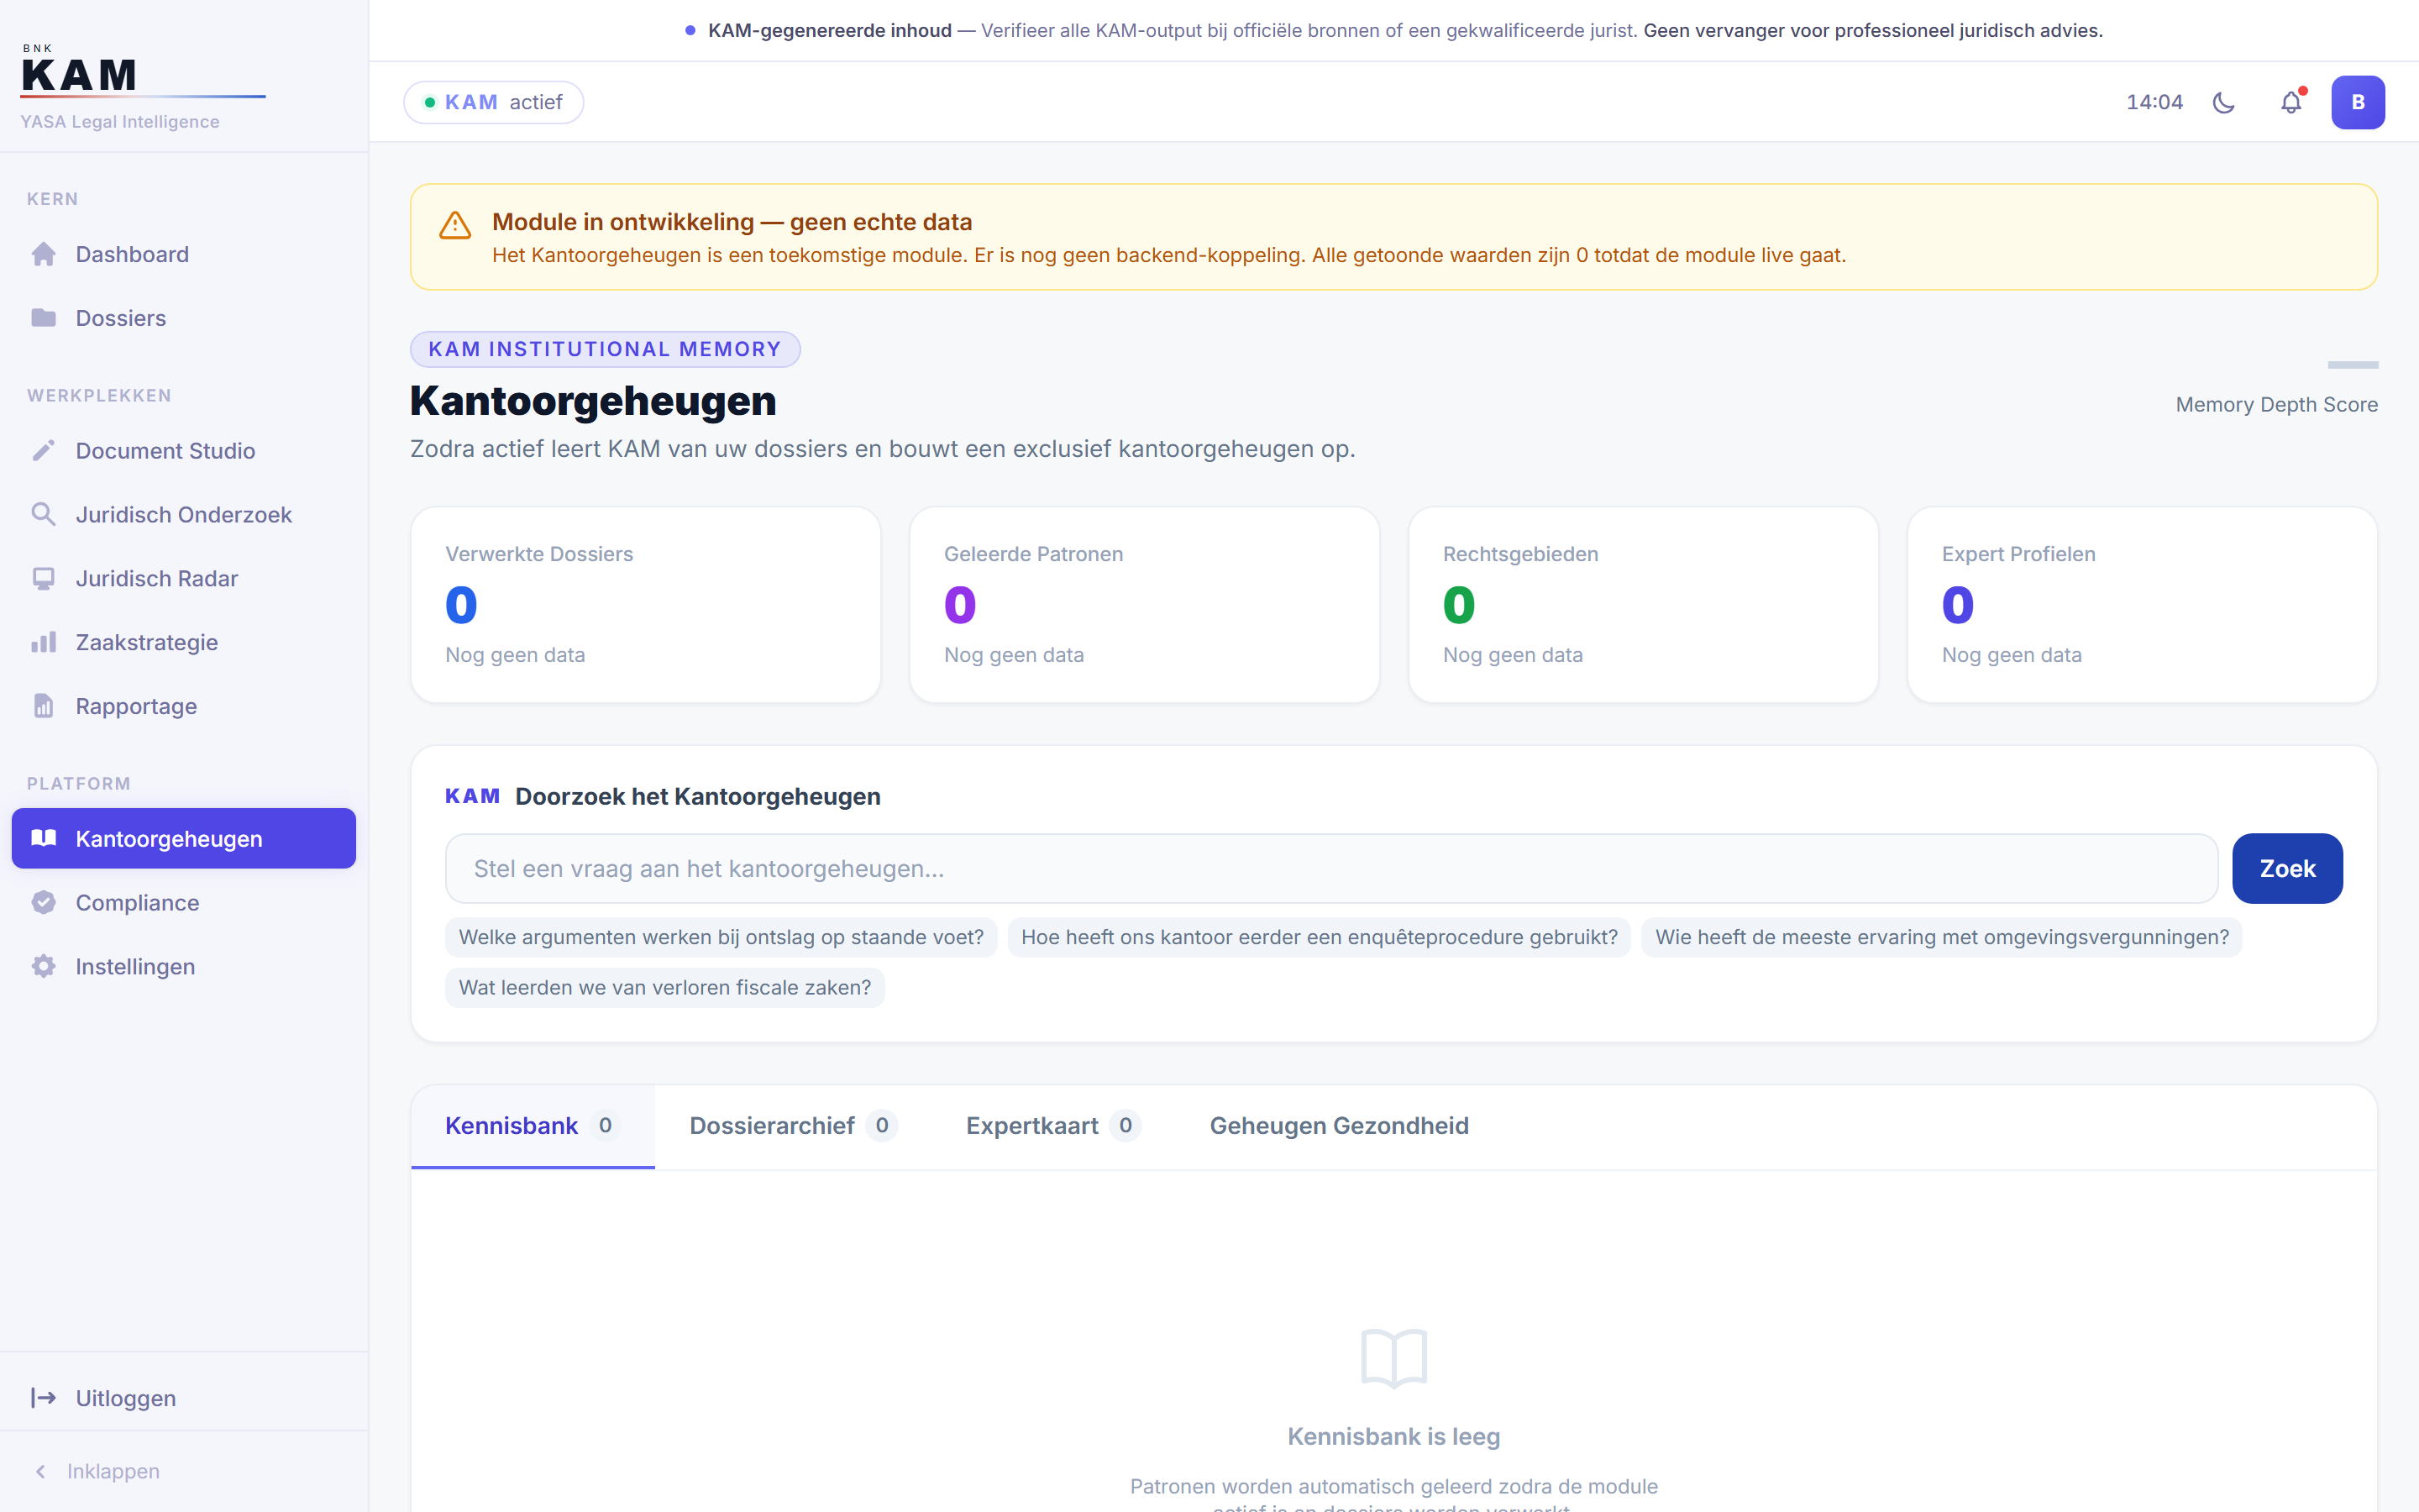Click the Kantoorgeheugen book icon

[43, 838]
